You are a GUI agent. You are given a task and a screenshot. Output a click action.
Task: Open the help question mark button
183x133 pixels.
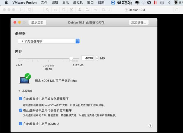pos(150,125)
